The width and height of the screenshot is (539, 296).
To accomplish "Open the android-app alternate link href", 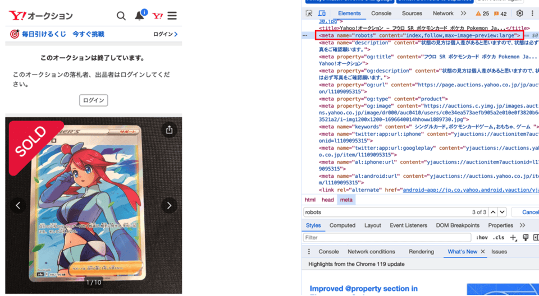I will (x=471, y=190).
